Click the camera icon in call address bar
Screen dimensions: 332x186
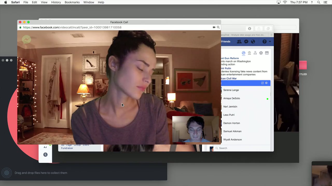[x=214, y=27]
